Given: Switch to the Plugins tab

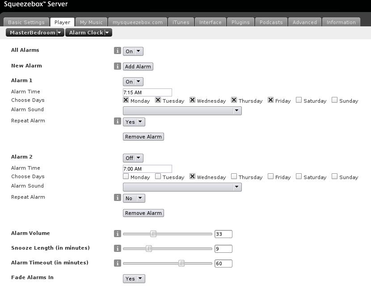Looking at the screenshot, I should coord(240,22).
